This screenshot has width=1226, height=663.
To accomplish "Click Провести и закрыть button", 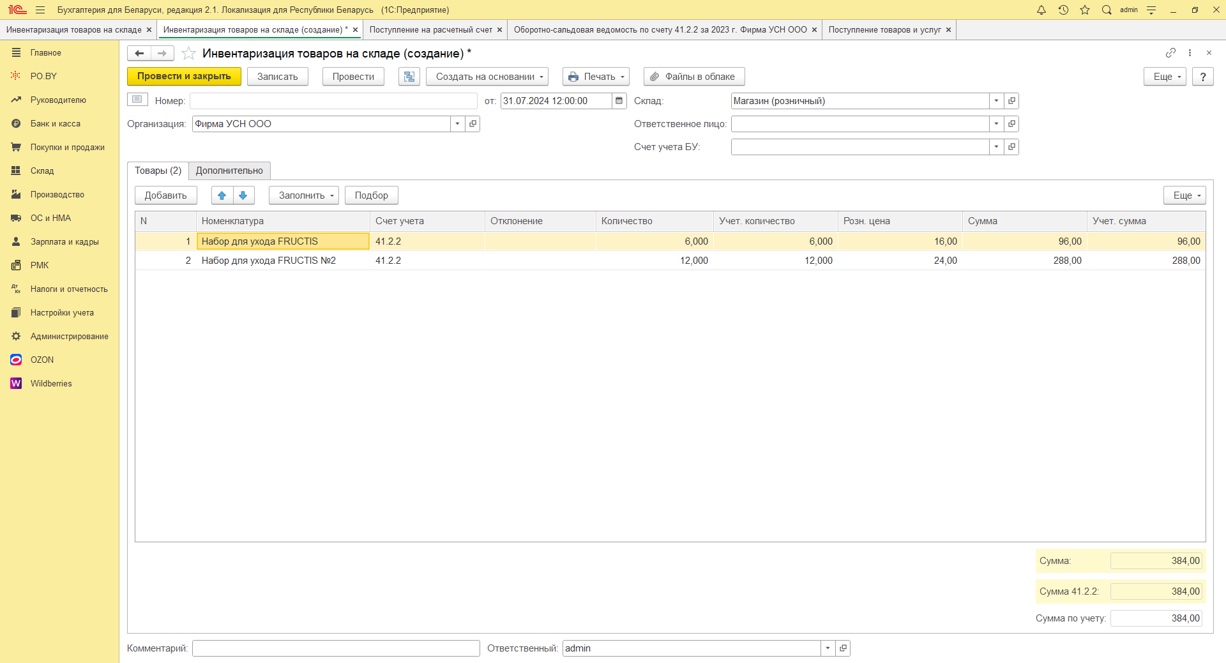I will coord(184,77).
